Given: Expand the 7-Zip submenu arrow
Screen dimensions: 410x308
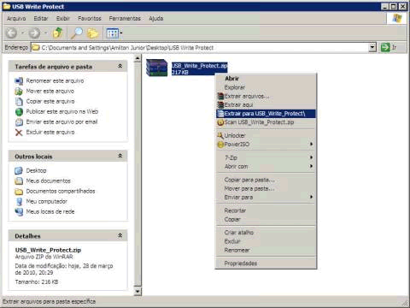Looking at the screenshot, I should (311, 157).
